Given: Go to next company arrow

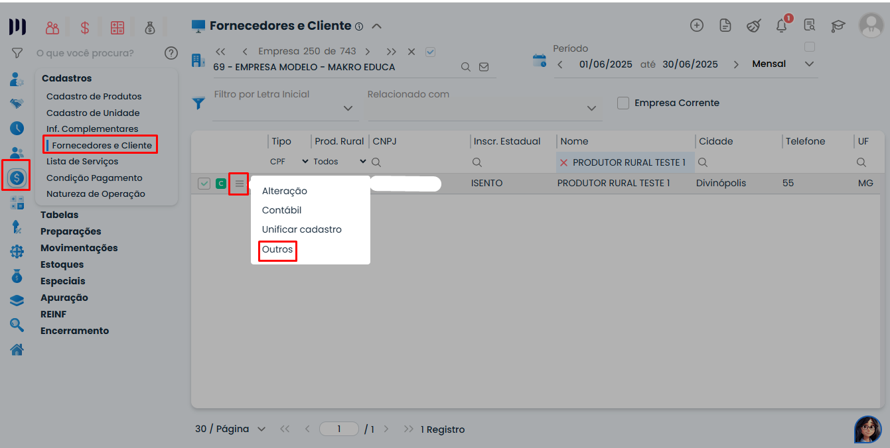Looking at the screenshot, I should pos(368,52).
